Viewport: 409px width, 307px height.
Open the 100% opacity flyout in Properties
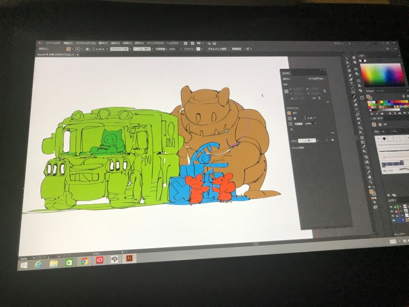[315, 123]
